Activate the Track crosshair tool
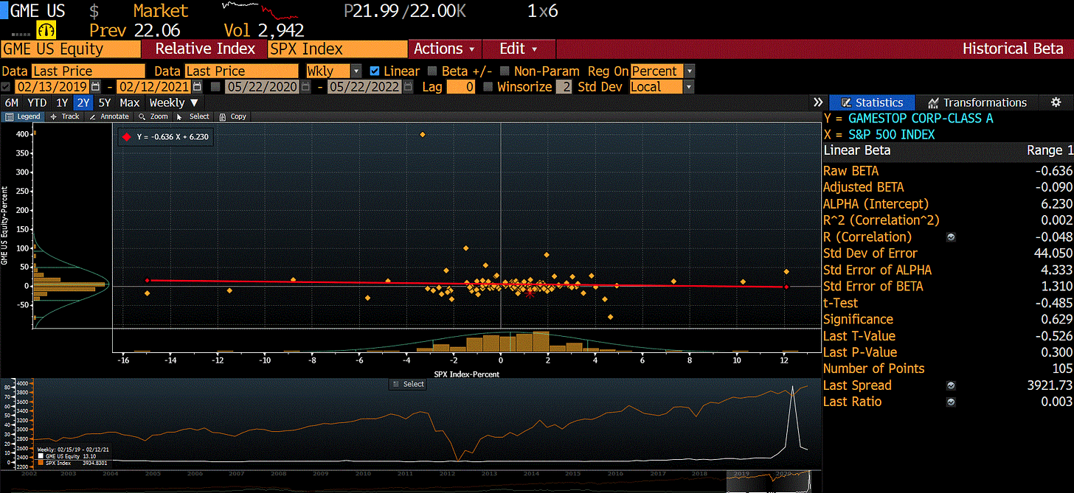Image resolution: width=1074 pixels, height=493 pixels. click(65, 116)
